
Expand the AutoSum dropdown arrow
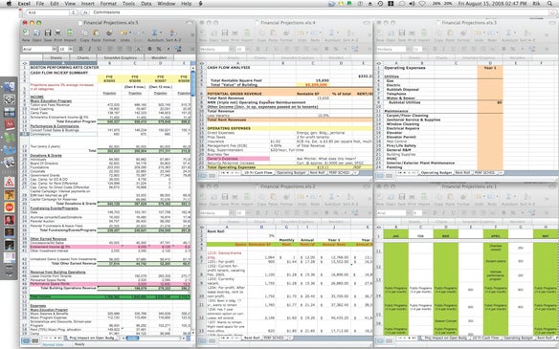click(161, 33)
